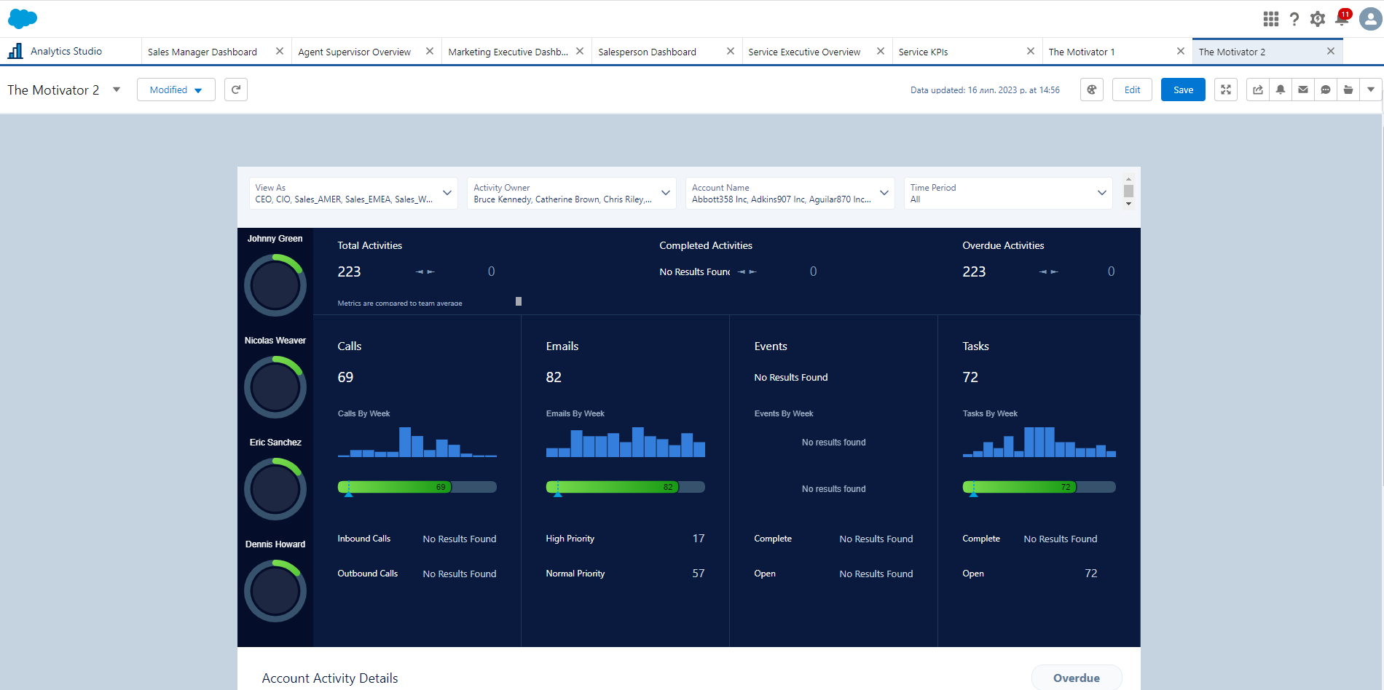
Task: Save the dashboard
Action: (x=1182, y=89)
